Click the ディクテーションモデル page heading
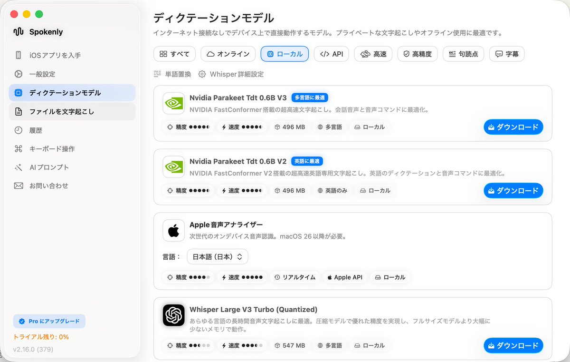 [x=214, y=18]
